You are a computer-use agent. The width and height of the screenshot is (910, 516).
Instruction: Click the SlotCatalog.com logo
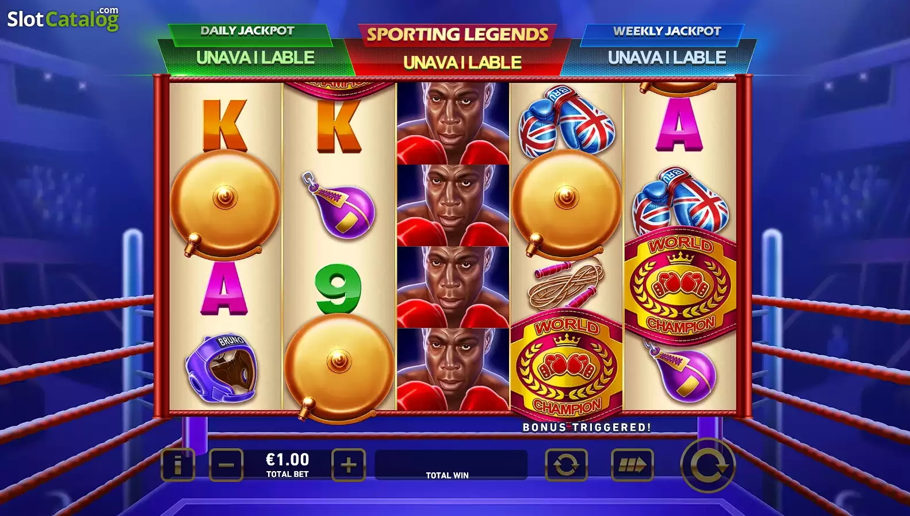click(x=63, y=19)
